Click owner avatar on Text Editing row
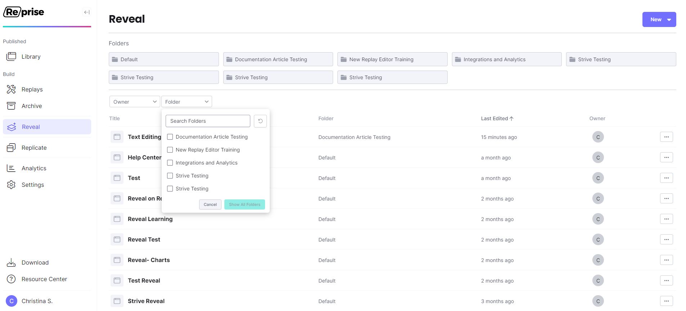Screen dimensions: 686x311 598,137
